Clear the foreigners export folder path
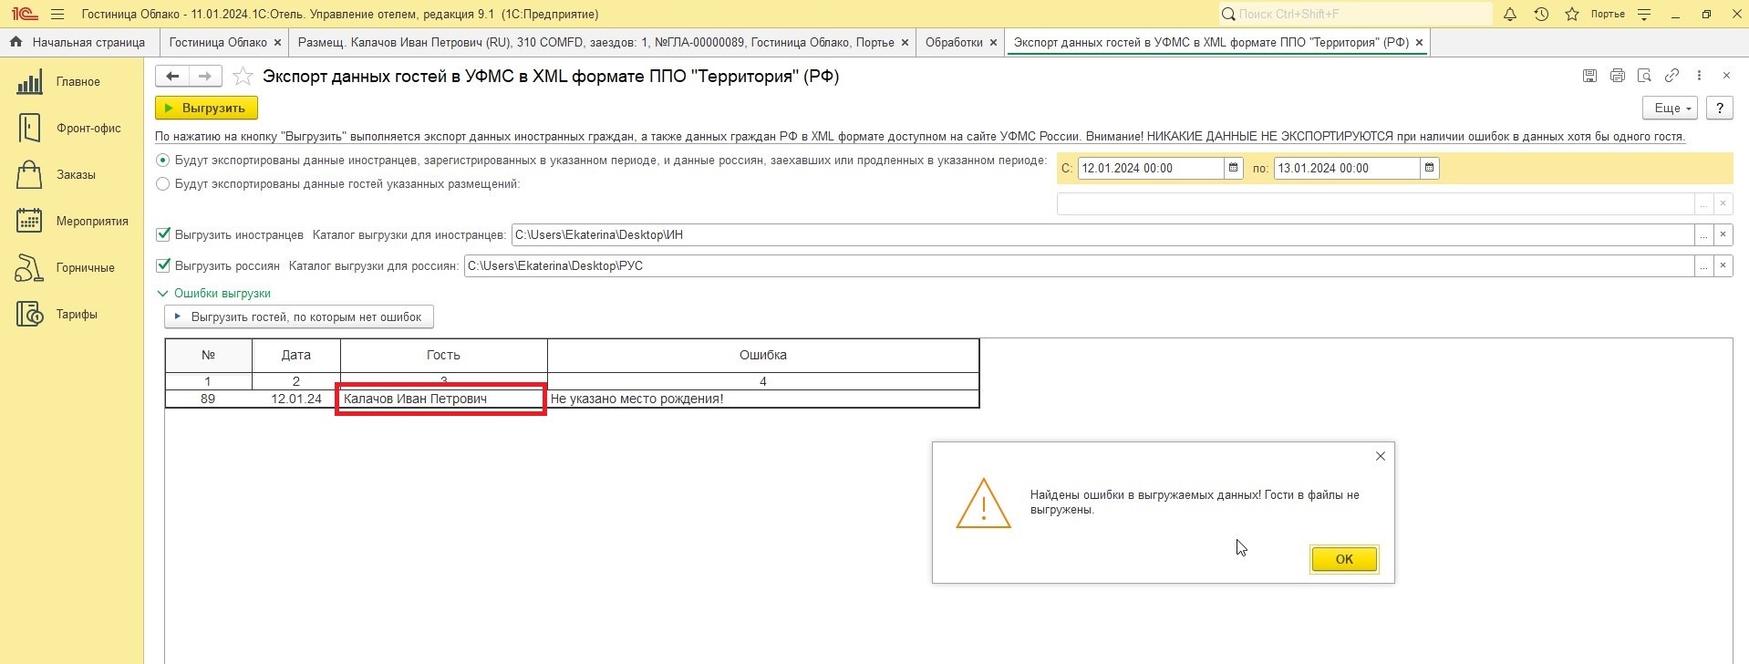 pyautogui.click(x=1723, y=235)
